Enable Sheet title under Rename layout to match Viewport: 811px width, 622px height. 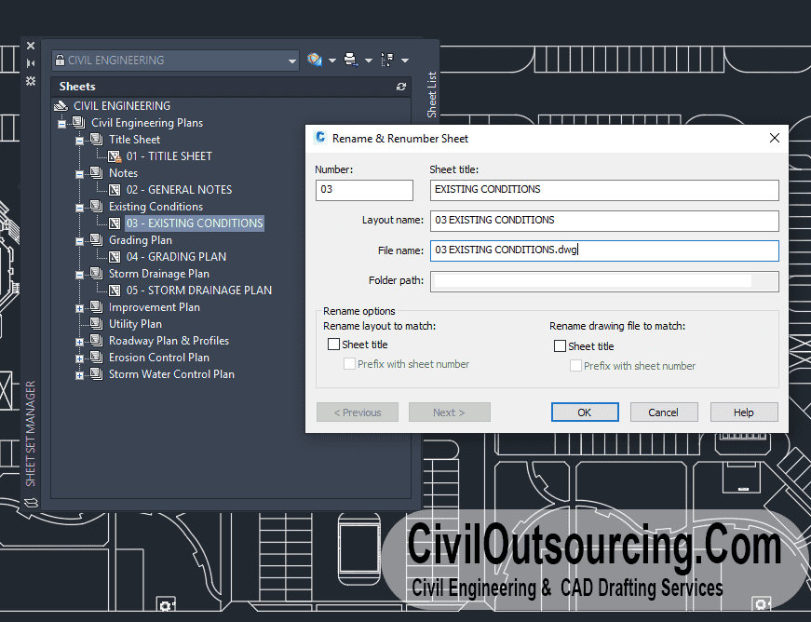[x=334, y=345]
